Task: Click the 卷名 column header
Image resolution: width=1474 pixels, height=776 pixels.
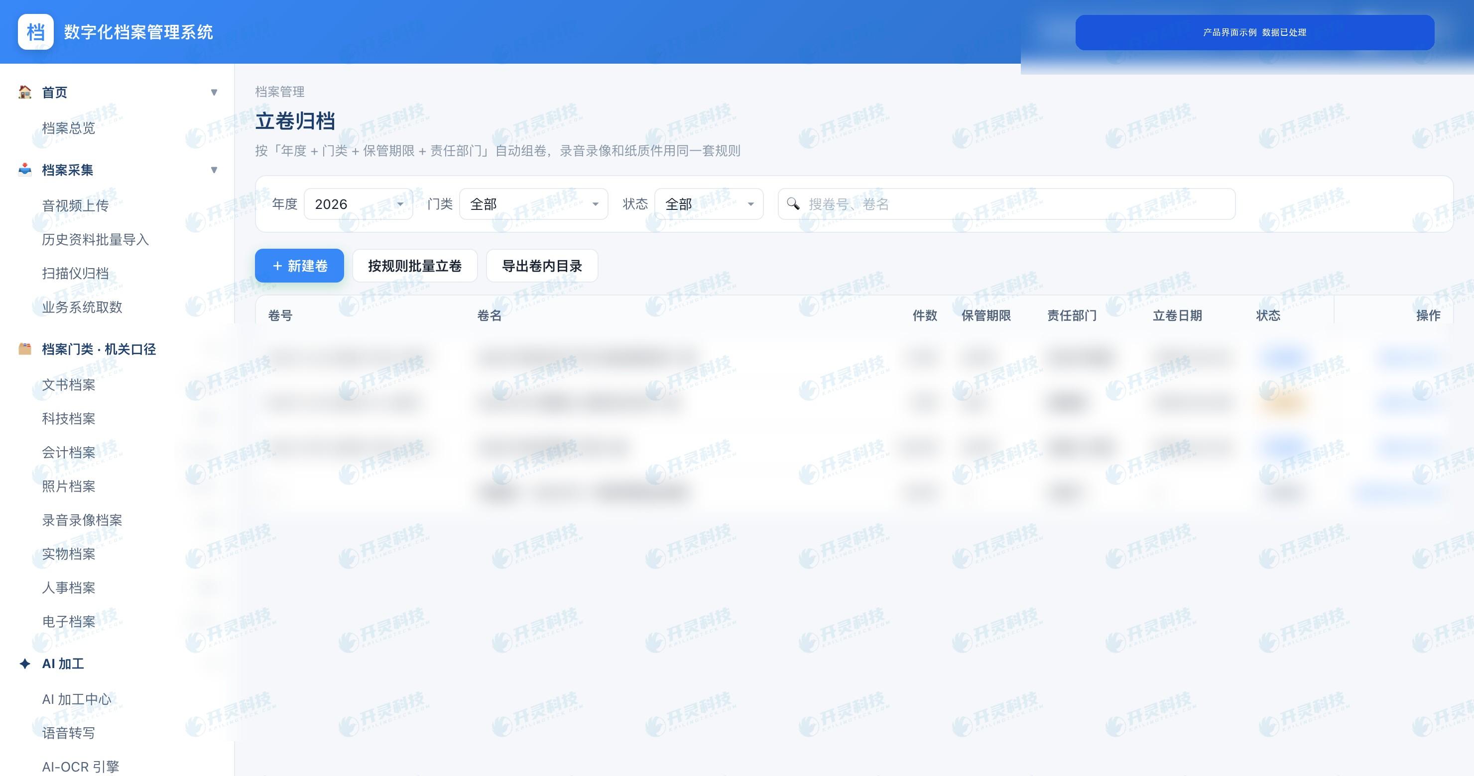Action: pos(489,315)
